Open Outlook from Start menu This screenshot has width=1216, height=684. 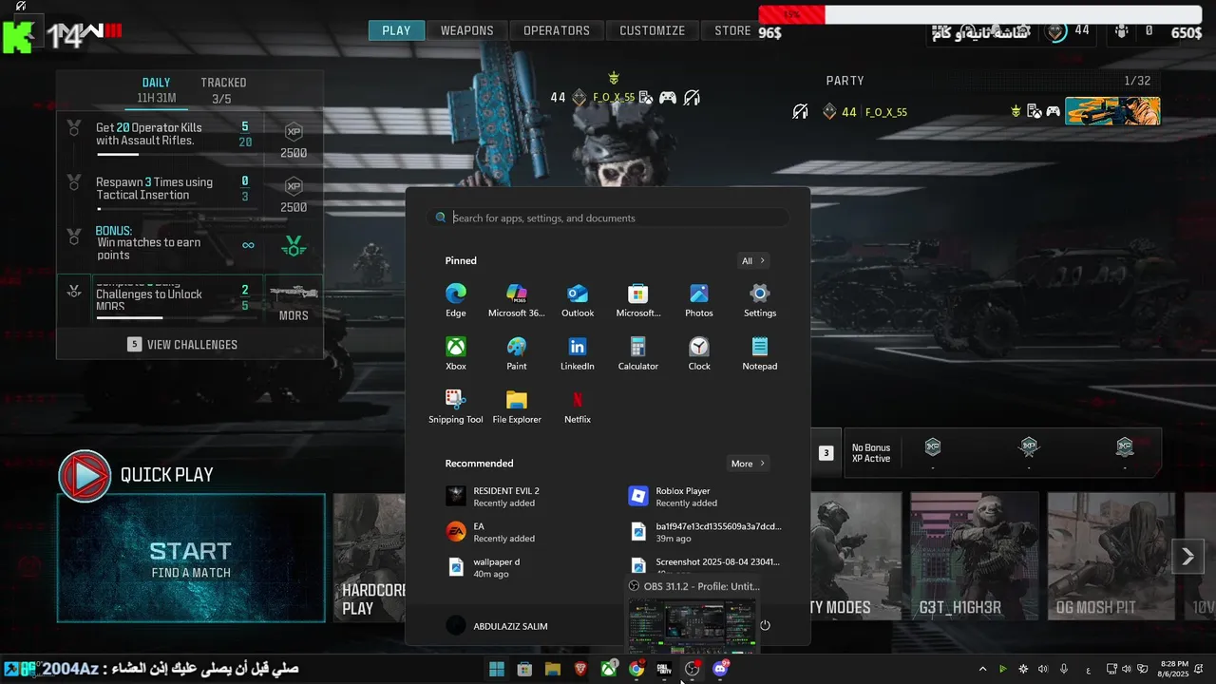pos(578,300)
